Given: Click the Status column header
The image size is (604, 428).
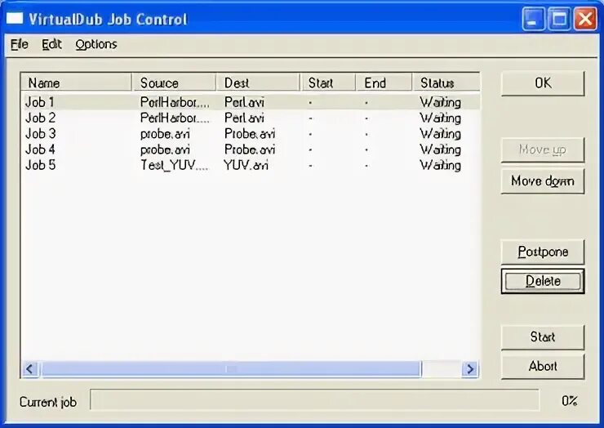Looking at the screenshot, I should coord(446,82).
